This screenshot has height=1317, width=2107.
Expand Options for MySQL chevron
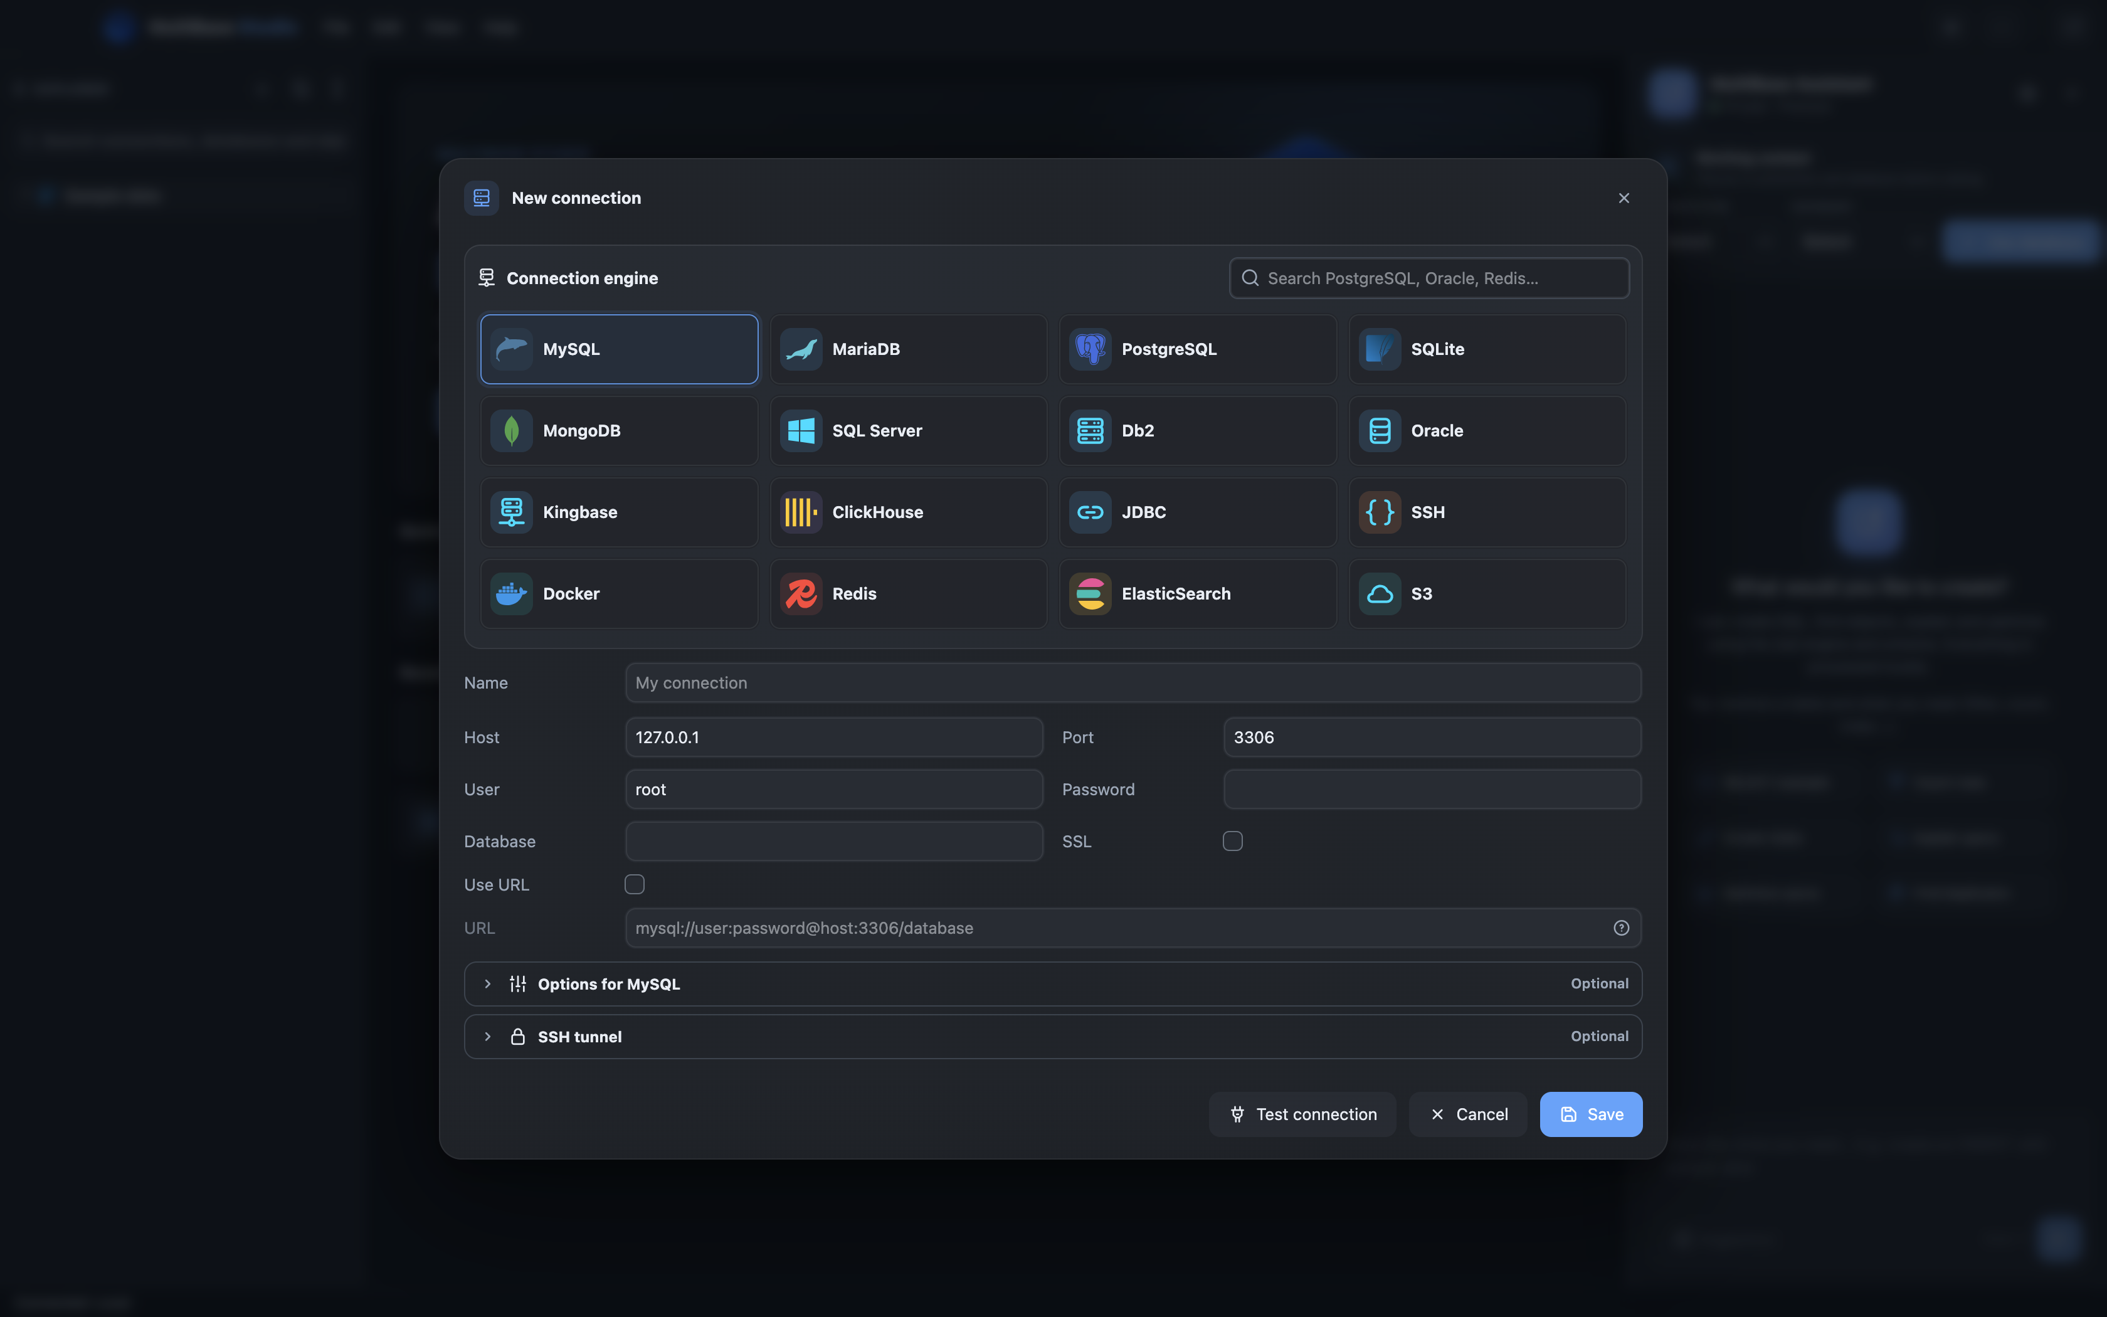pyautogui.click(x=488, y=983)
